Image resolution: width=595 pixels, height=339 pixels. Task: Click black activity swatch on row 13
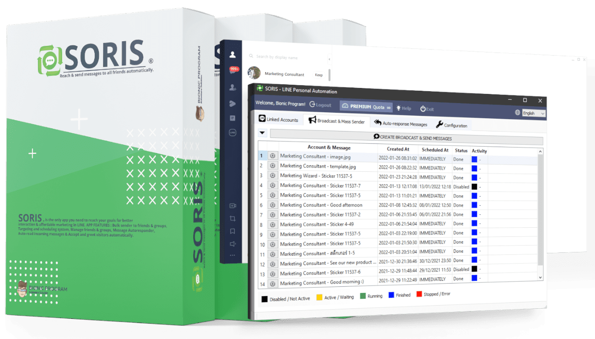[x=474, y=269]
